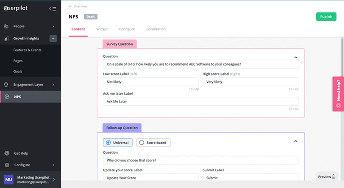Focus the Ask me later Label field
This screenshot has width=344, height=188.
pos(200,101)
